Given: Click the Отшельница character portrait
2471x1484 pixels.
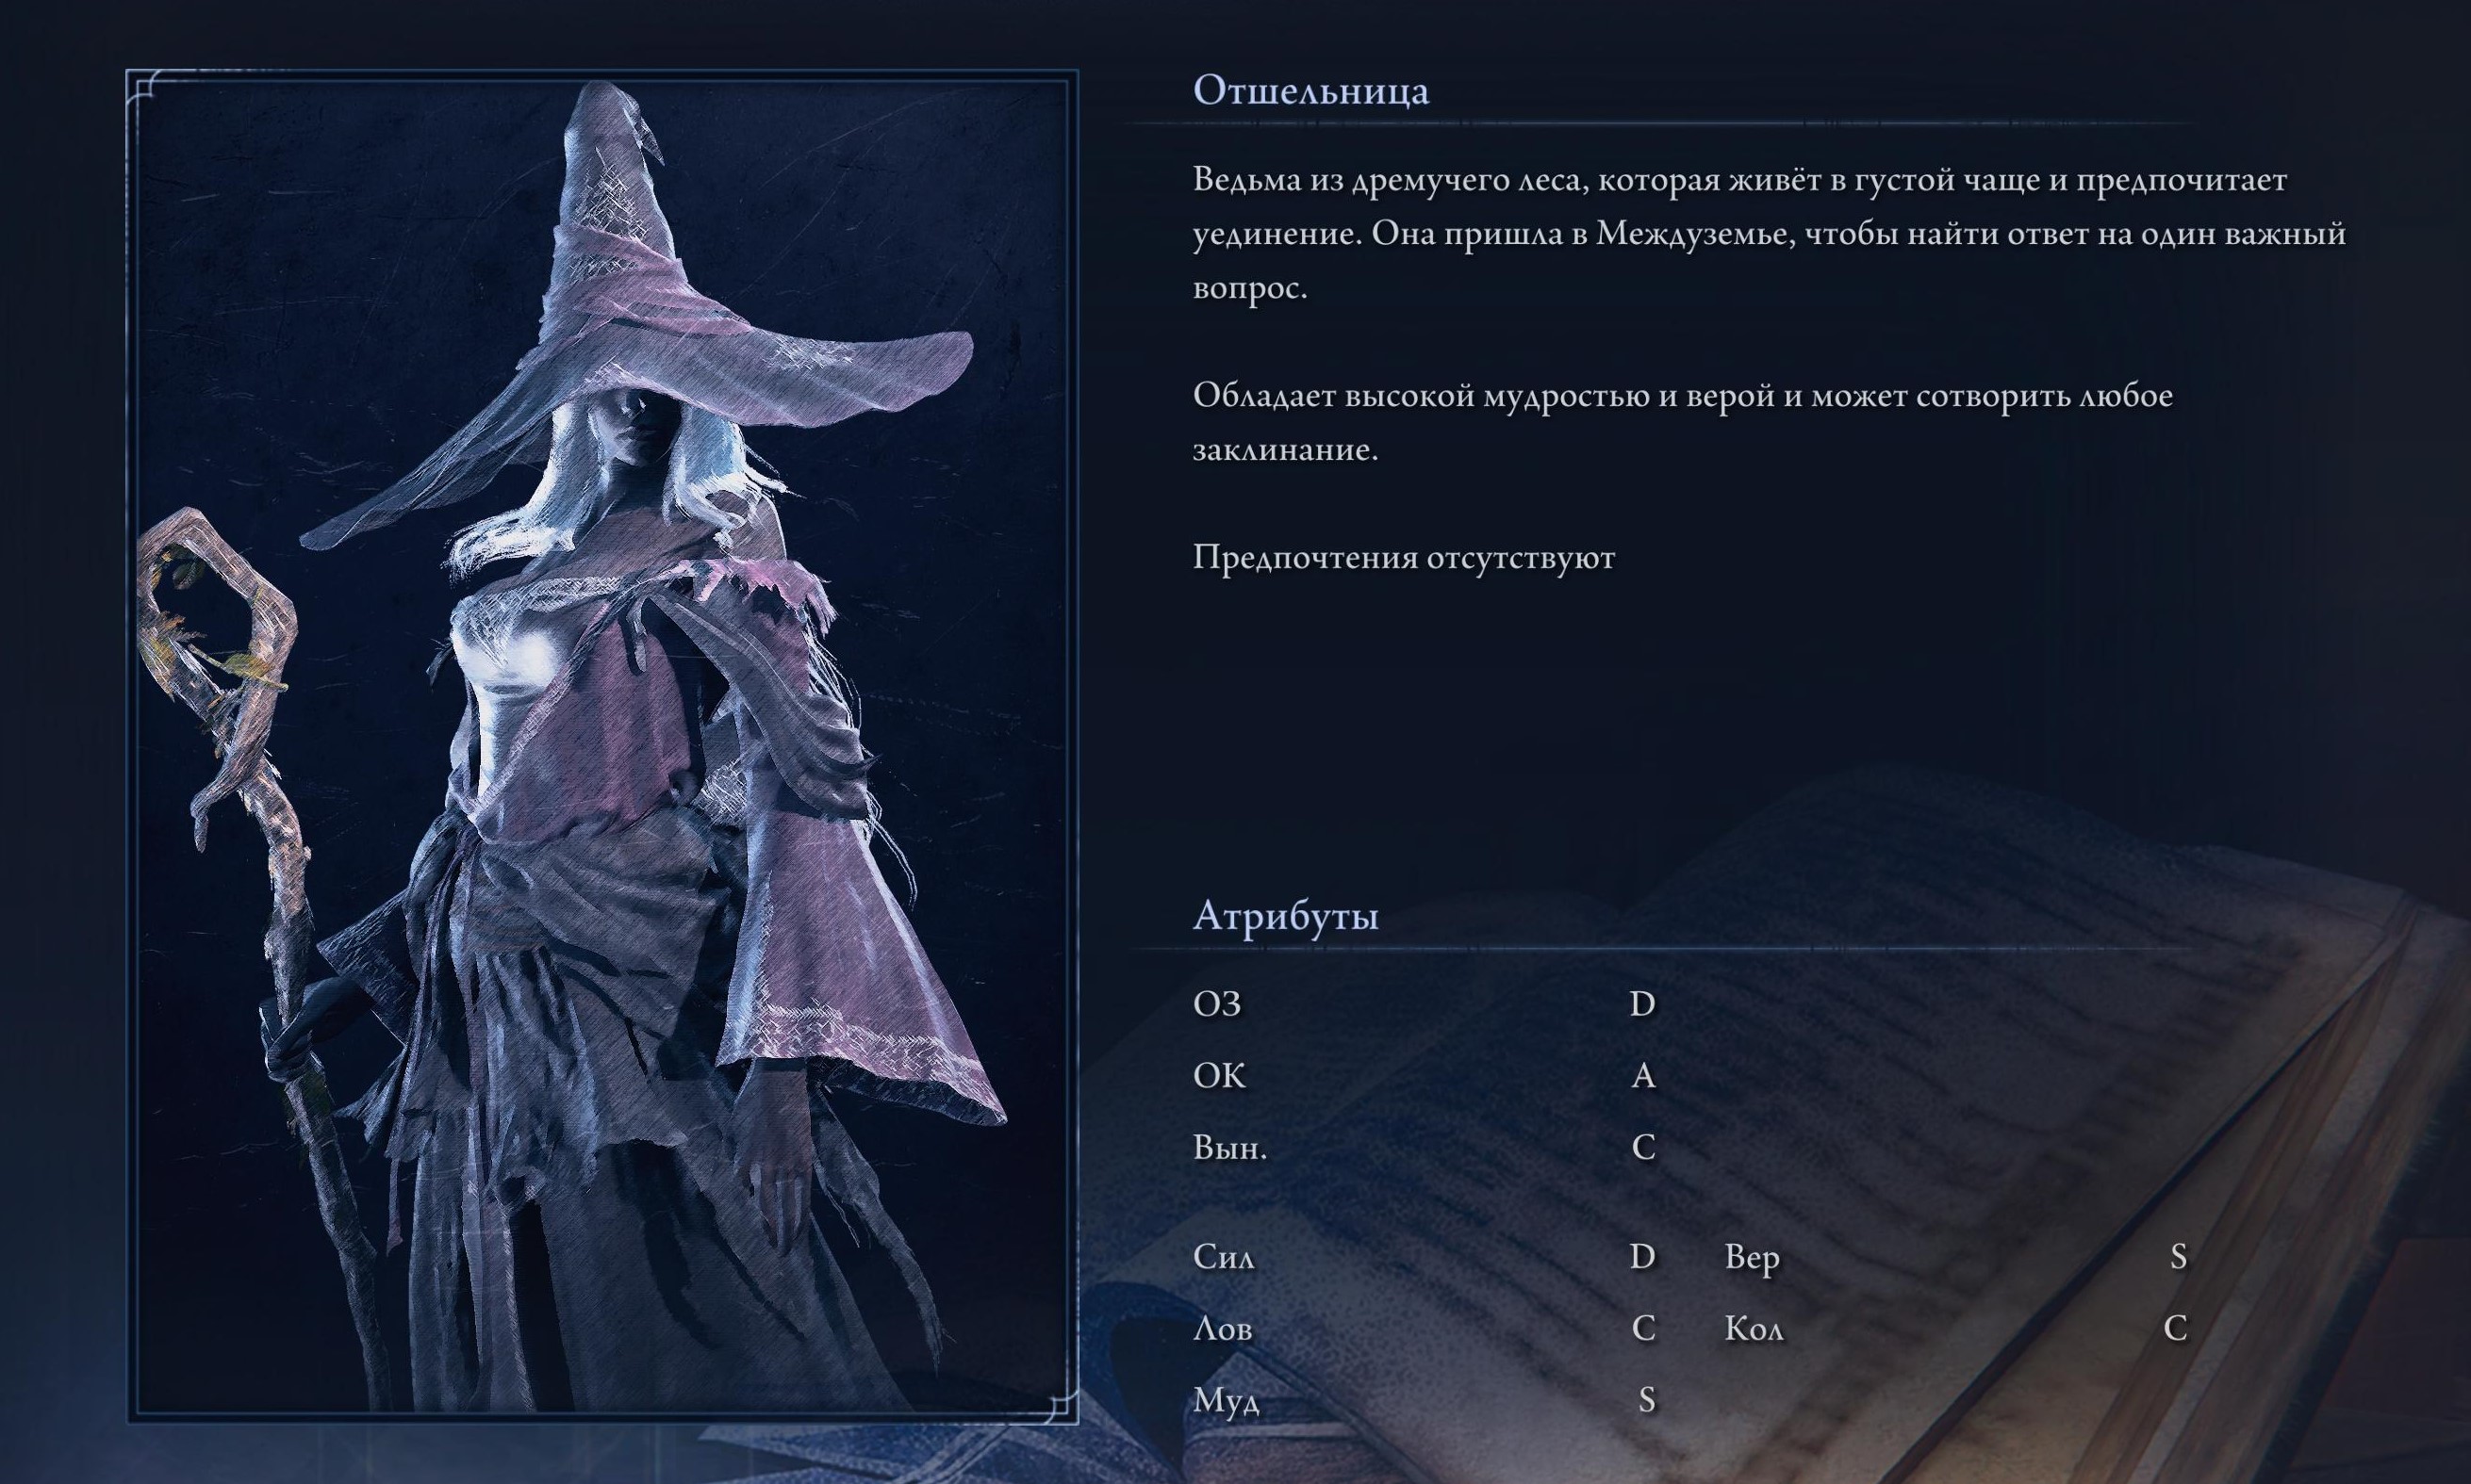Looking at the screenshot, I should pyautogui.click(x=602, y=746).
